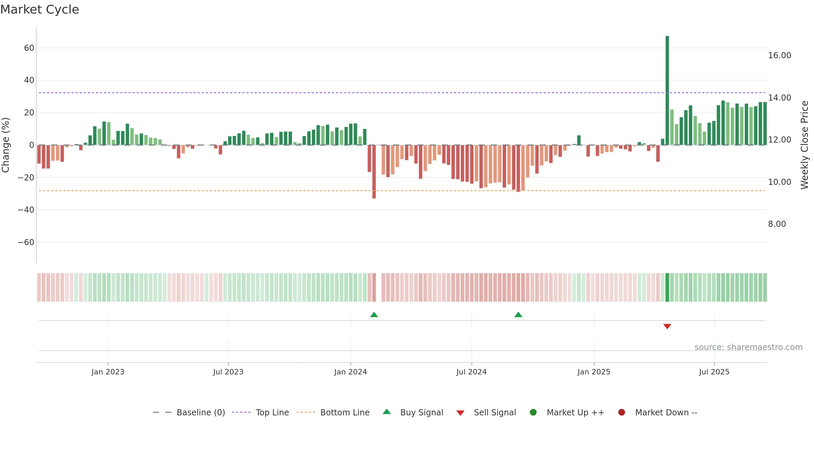The height and width of the screenshot is (457, 814).
Task: Click the Jul 2023 axis label
Action: pos(228,372)
